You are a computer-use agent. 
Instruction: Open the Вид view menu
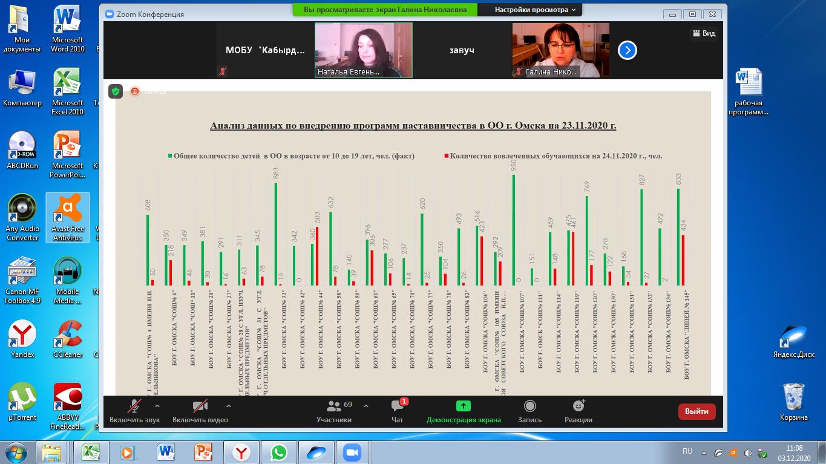[x=703, y=34]
